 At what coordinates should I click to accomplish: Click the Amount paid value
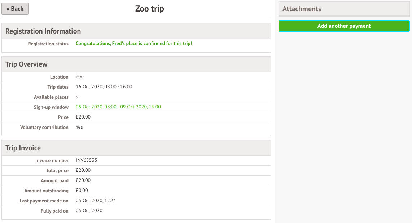83,180
